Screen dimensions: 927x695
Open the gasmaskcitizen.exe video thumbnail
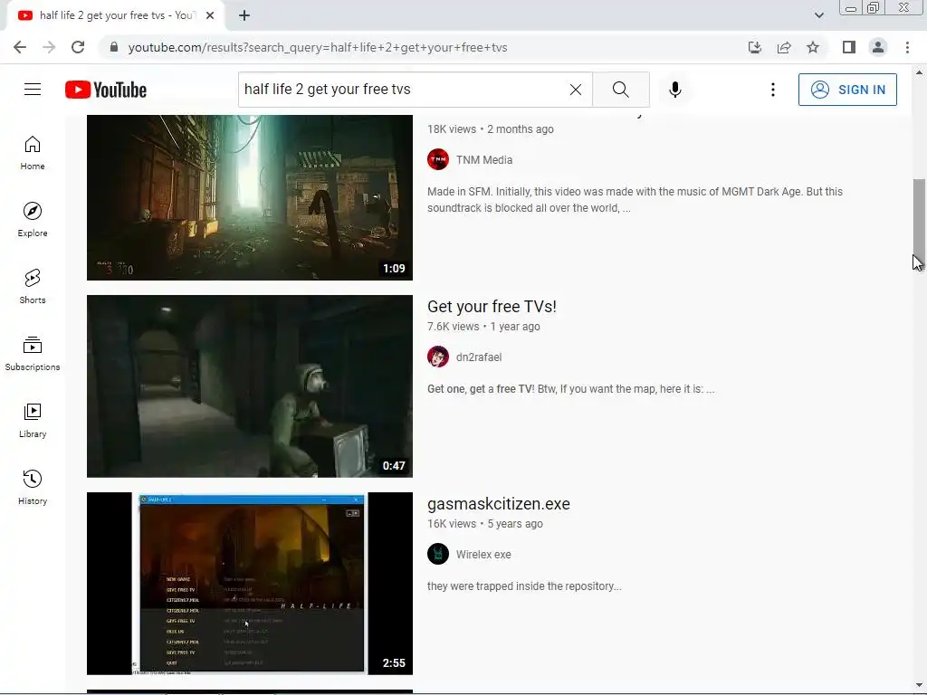point(250,584)
